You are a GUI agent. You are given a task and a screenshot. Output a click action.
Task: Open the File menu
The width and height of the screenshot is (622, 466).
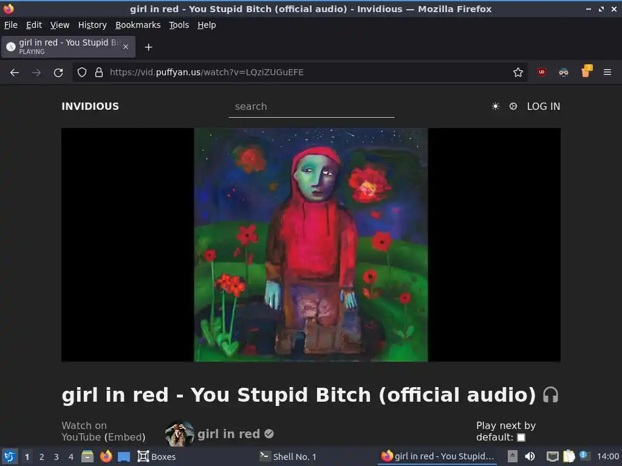tap(11, 25)
